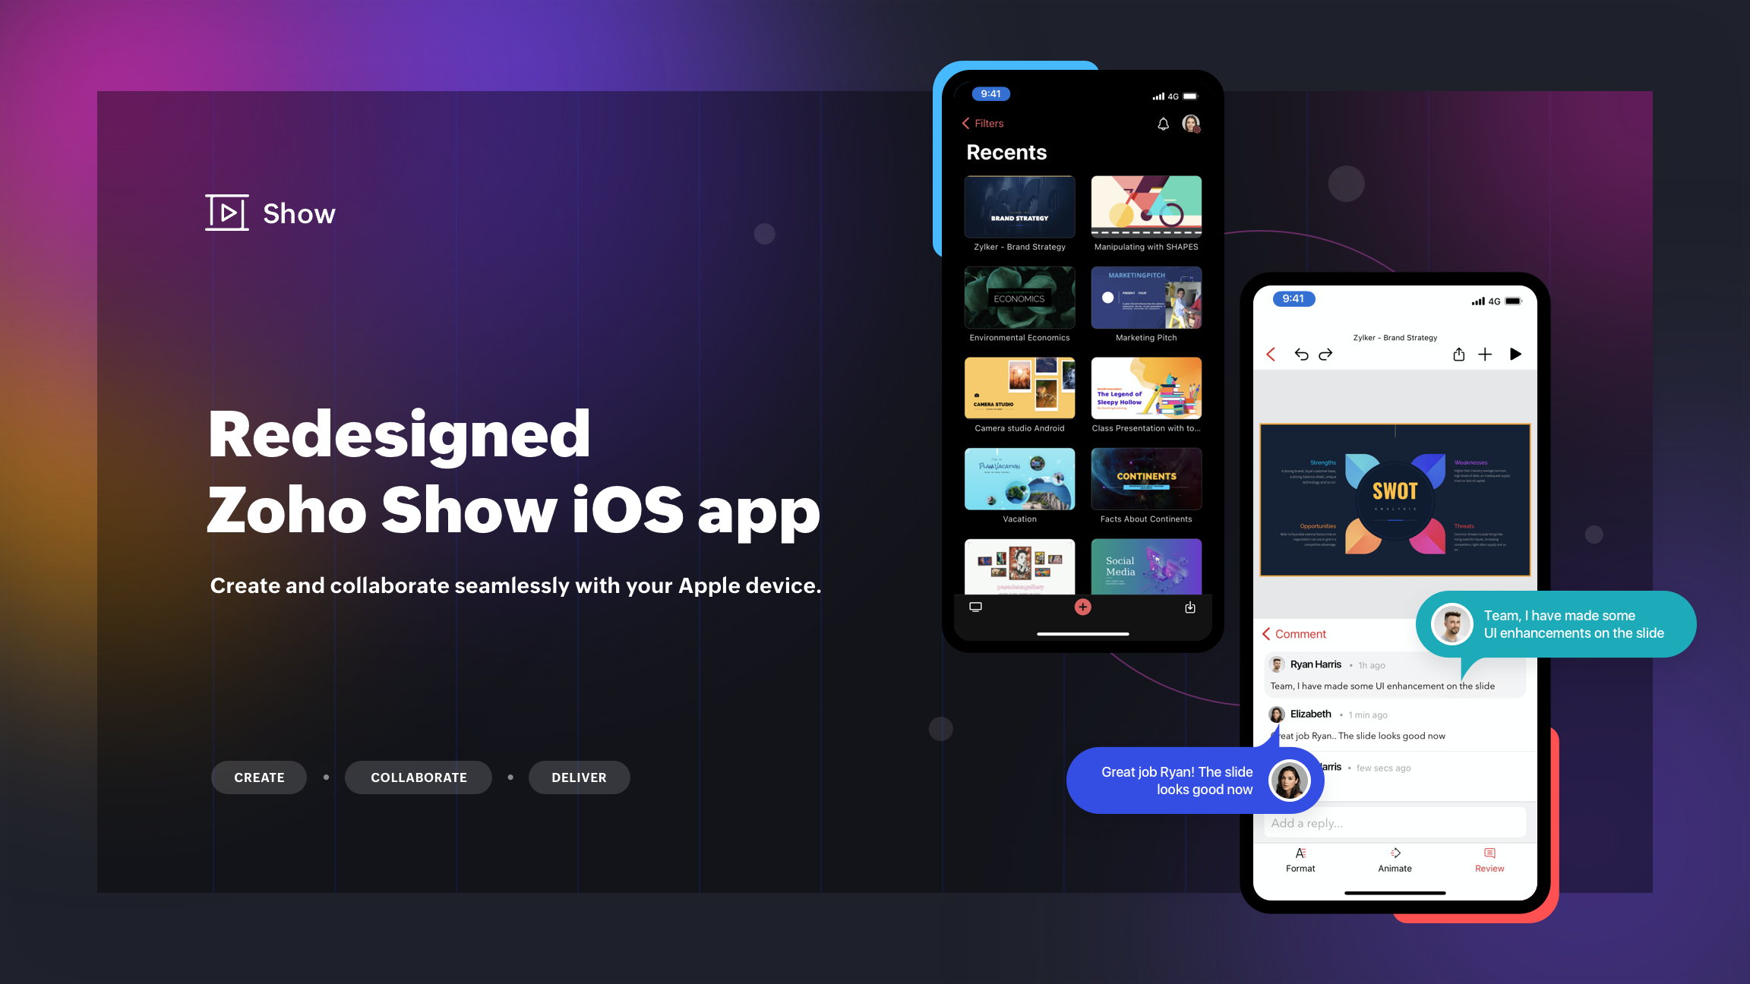Screen dimensions: 1750x984
Task: Click the notification bell icon
Action: (x=1162, y=121)
